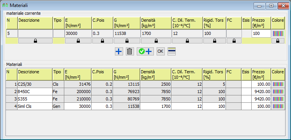Toggle the lock under Densità field
The image size is (291, 140).
(156, 41)
